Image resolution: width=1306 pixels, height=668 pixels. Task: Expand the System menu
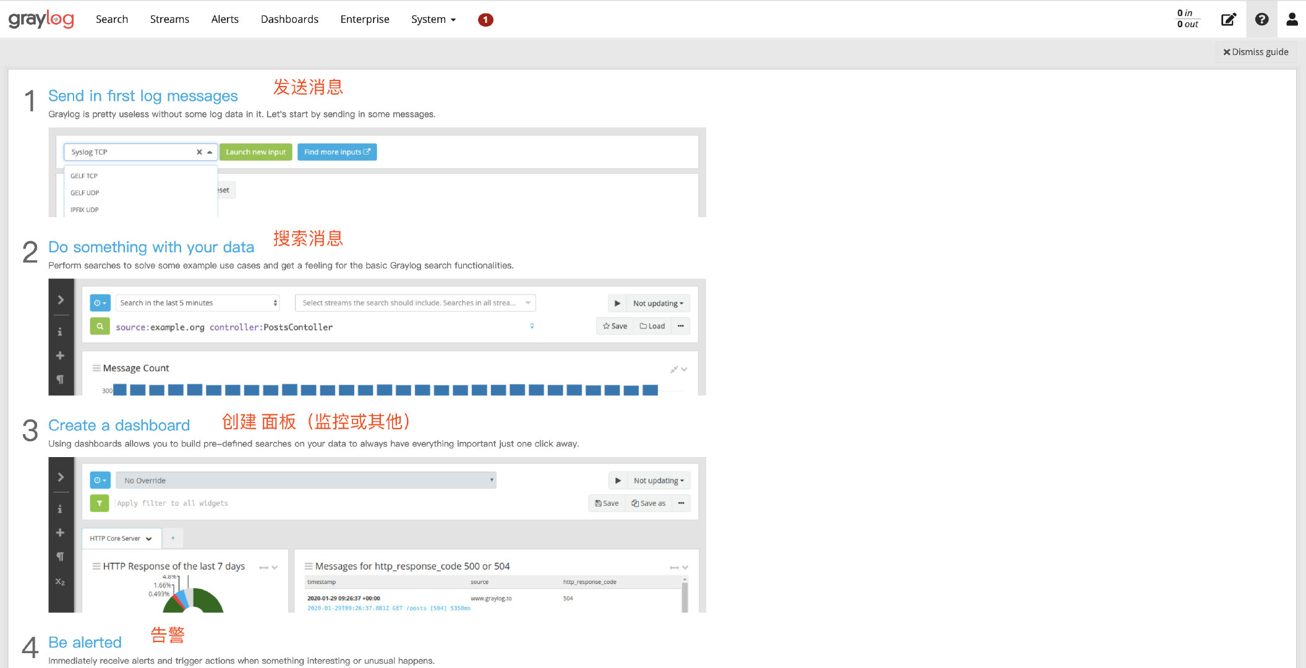[433, 19]
